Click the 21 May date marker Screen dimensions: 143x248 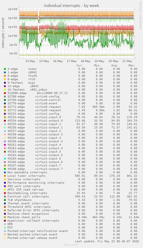[127, 61]
